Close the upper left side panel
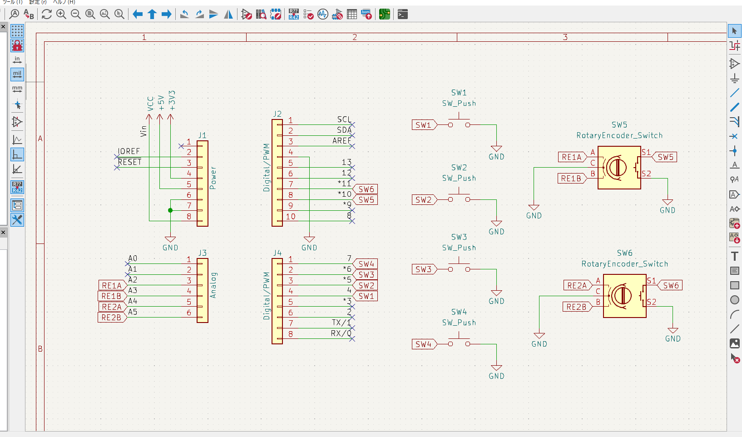The height and width of the screenshot is (437, 742). click(3, 27)
